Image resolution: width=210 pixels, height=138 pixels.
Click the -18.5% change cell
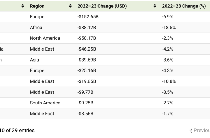tap(169, 28)
